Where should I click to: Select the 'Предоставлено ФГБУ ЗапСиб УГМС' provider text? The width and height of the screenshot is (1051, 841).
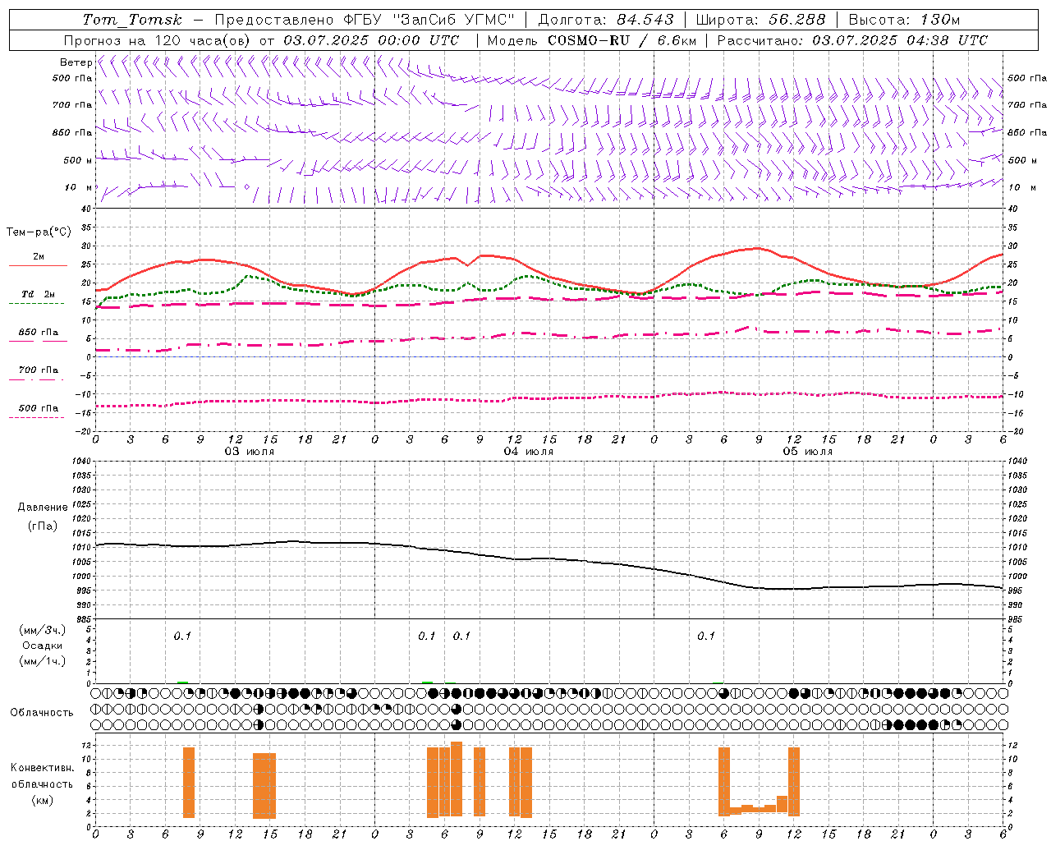pos(365,20)
